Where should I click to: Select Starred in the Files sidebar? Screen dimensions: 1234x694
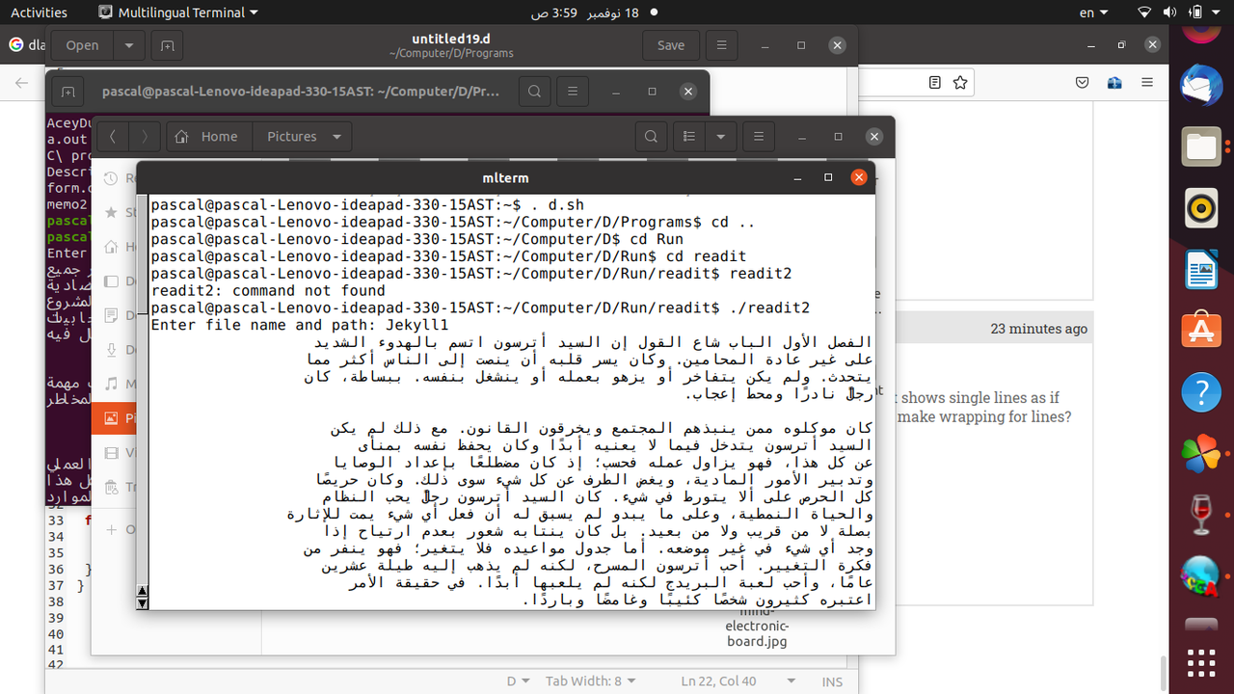[x=113, y=212]
